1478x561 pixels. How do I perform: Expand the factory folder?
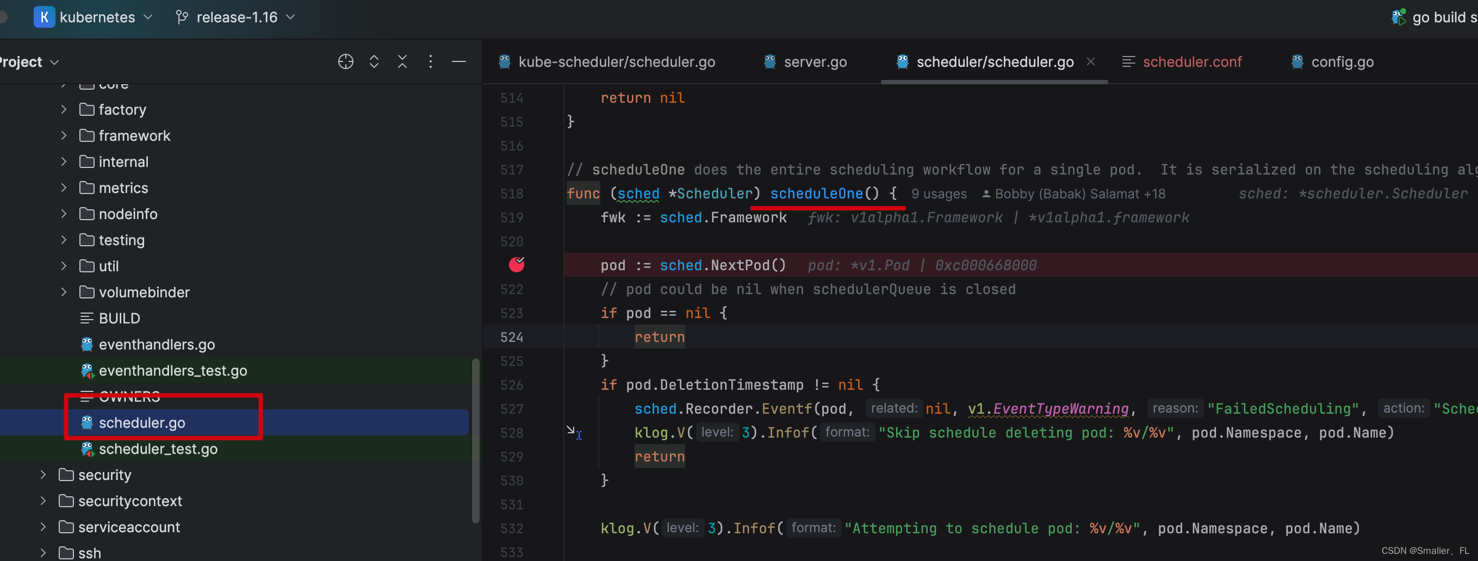click(64, 109)
